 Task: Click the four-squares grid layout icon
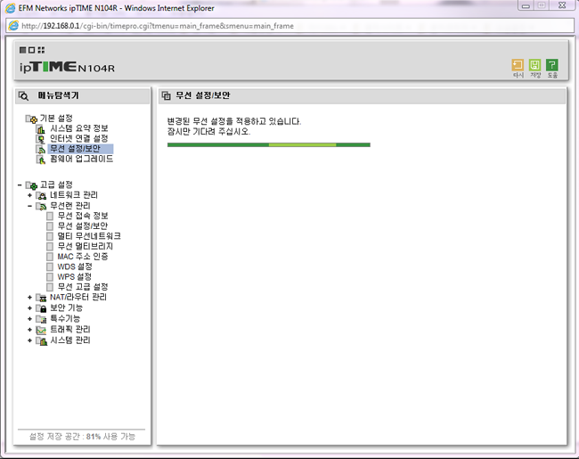click(41, 50)
